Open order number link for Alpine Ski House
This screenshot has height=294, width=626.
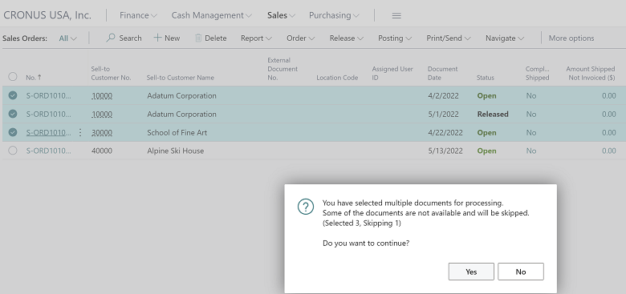click(x=49, y=151)
